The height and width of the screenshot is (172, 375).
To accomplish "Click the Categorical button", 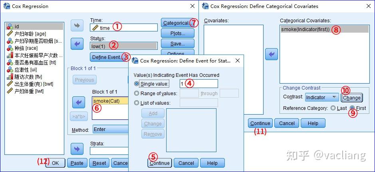I will (x=176, y=23).
